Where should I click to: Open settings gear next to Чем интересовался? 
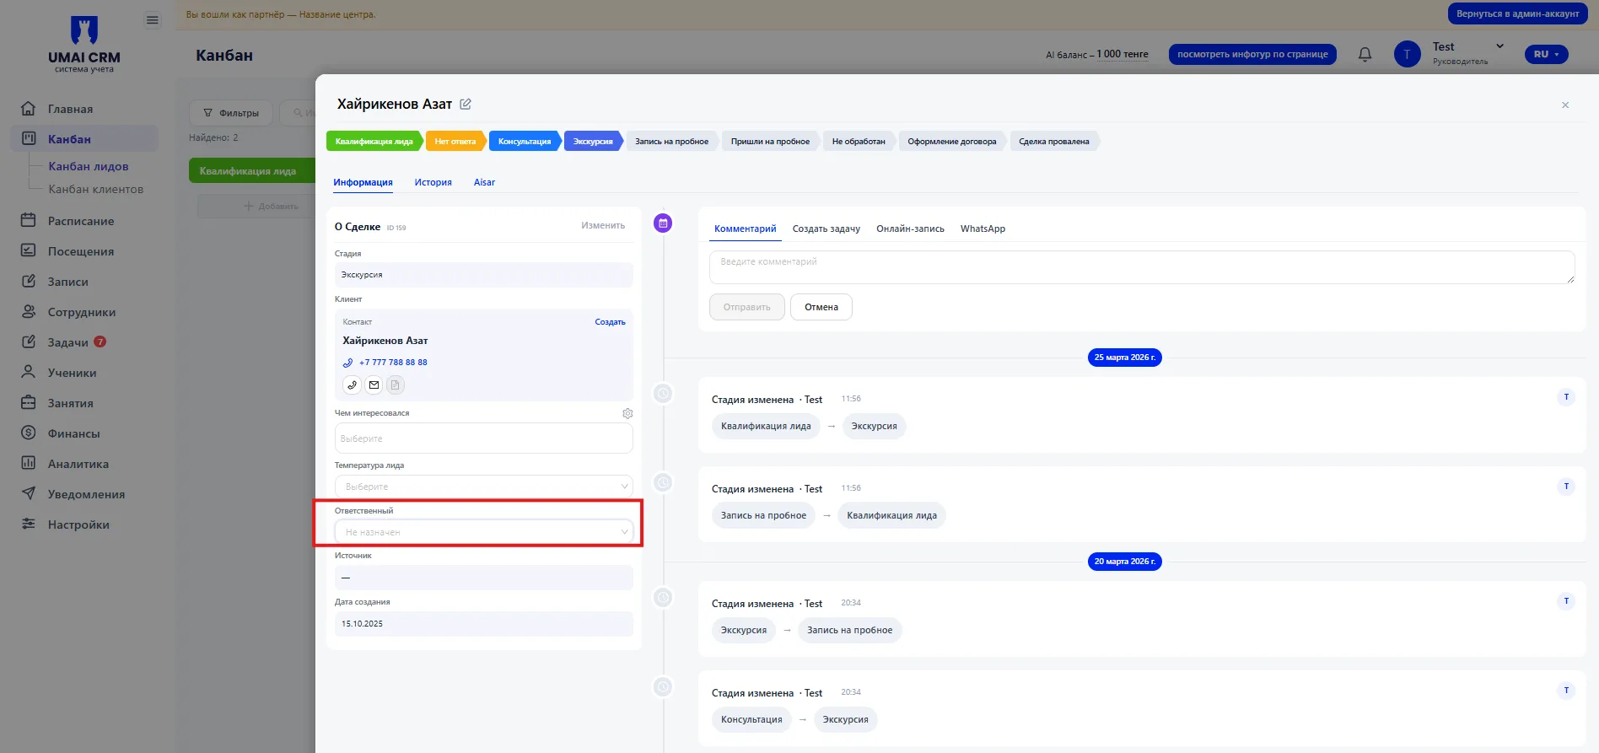pyautogui.click(x=627, y=413)
